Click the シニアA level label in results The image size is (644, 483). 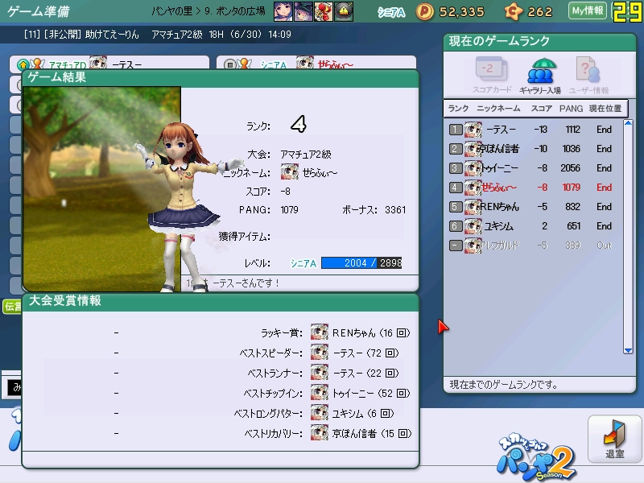pos(303,263)
